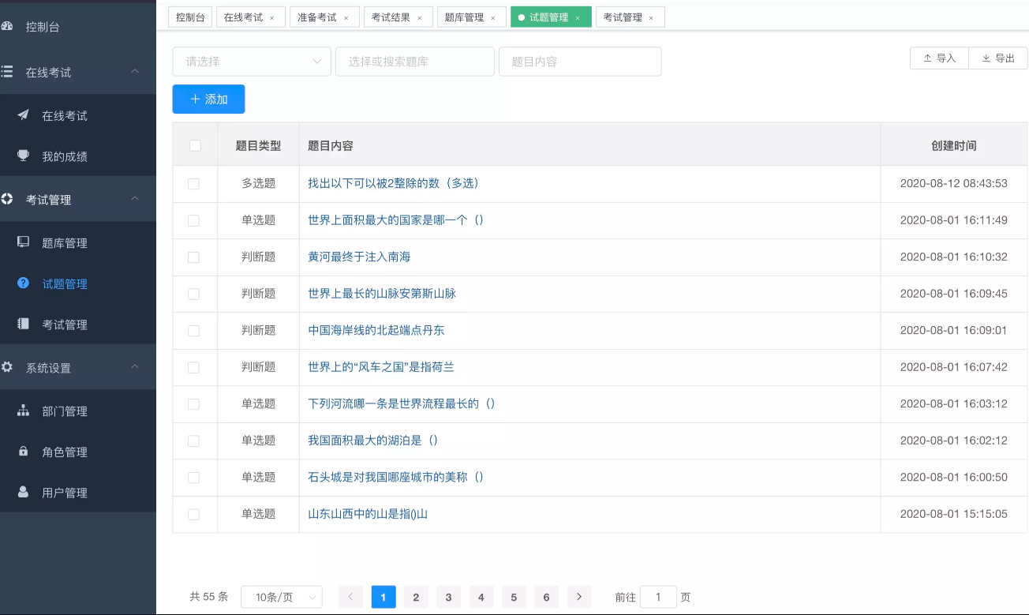Click the gear icon beside 系统设置
1029x615 pixels.
(7, 367)
